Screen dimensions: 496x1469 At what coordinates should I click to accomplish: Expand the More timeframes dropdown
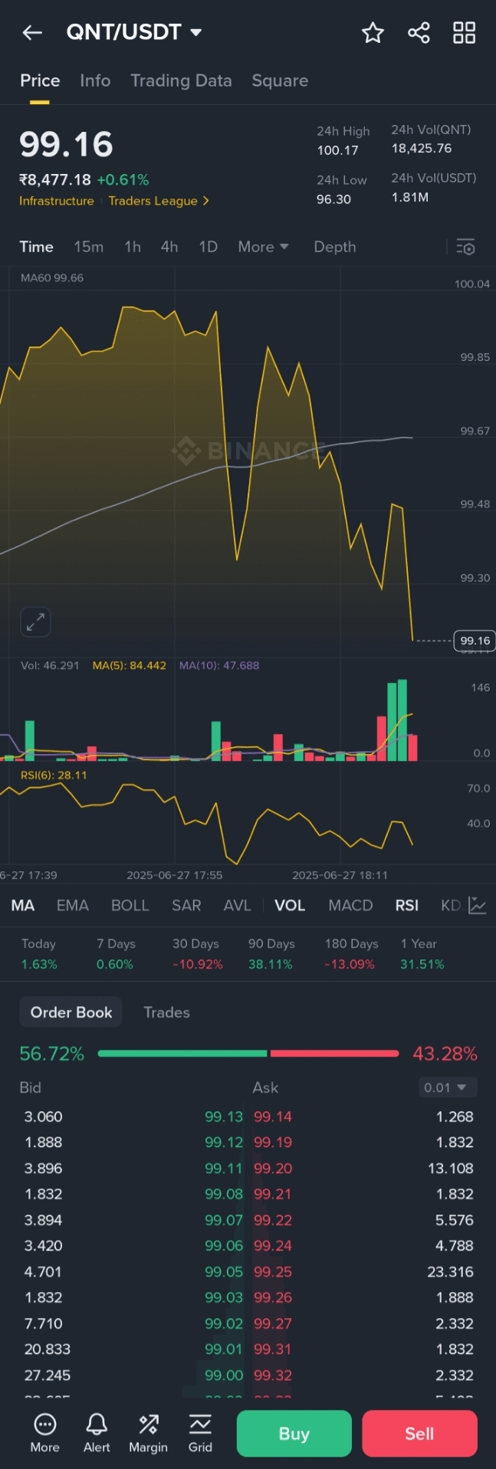[263, 247]
